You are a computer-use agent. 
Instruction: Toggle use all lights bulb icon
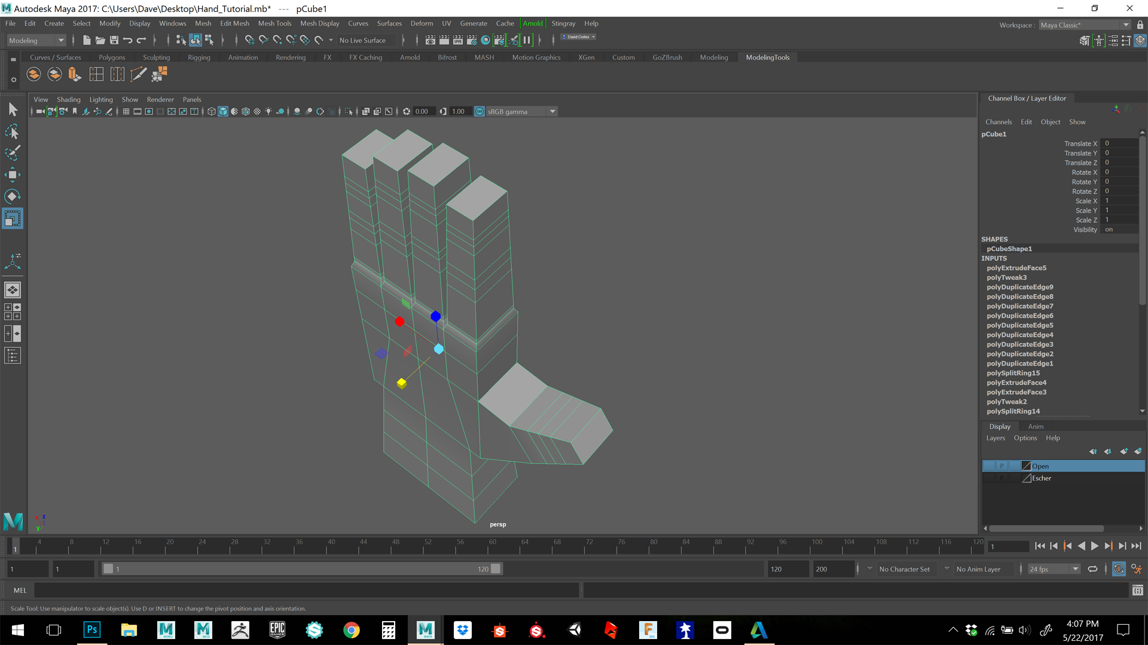[268, 112]
